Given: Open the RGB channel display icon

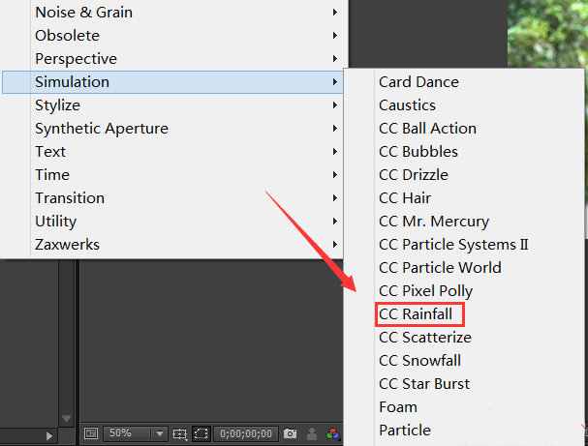Looking at the screenshot, I should [333, 434].
